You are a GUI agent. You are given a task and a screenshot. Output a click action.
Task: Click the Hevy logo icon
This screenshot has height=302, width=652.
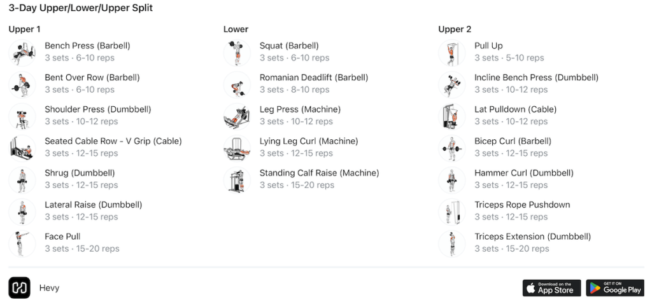(x=19, y=287)
